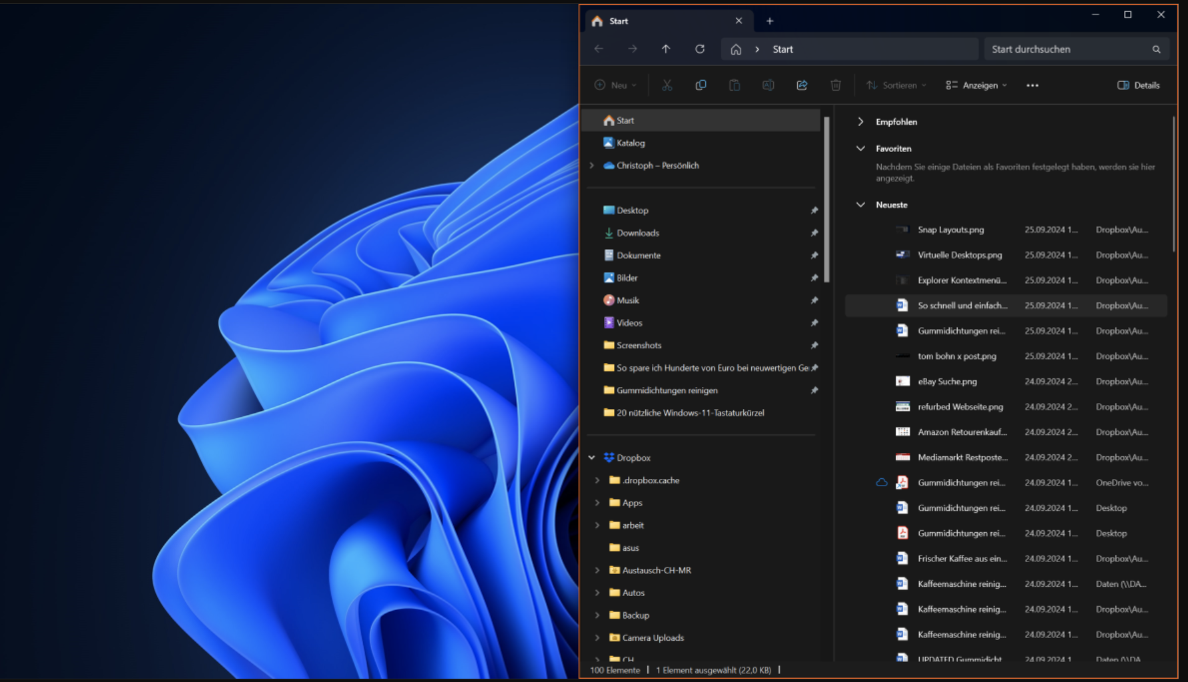Unpin Musik via its pin icon

coord(814,300)
